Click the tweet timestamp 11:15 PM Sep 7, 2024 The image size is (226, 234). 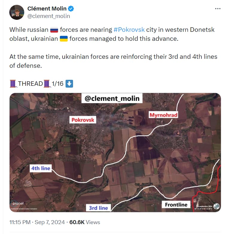37,222
